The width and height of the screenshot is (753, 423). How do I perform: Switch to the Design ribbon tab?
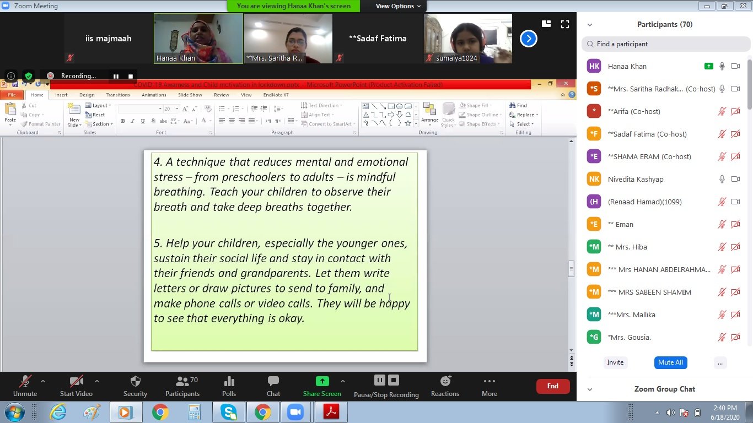[87, 95]
